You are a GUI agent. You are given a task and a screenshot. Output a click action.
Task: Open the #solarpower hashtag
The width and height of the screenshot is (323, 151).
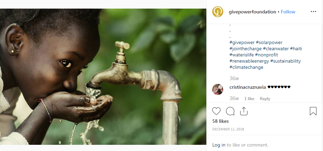coord(269,42)
